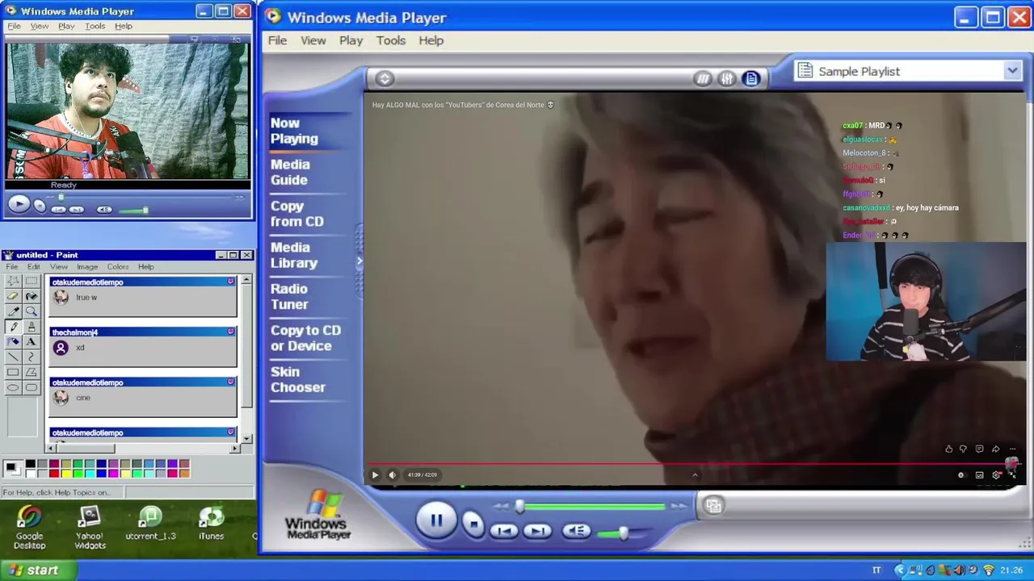Open the embedded video's settings gear
Screen dimensions: 1034x581
[x=996, y=475]
